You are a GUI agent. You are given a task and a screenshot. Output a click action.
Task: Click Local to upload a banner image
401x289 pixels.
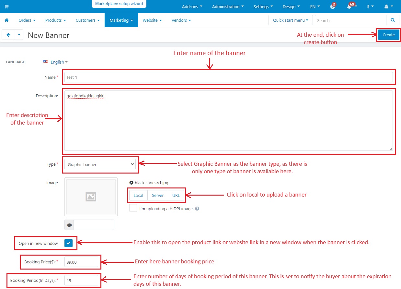tap(138, 195)
